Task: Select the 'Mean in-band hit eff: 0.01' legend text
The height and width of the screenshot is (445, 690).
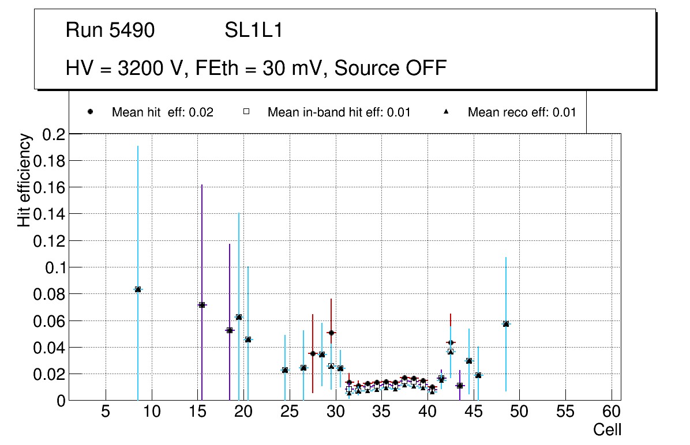Action: pos(339,112)
